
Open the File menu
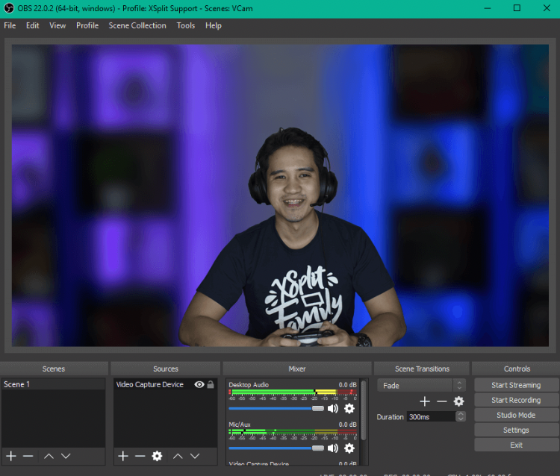point(10,25)
